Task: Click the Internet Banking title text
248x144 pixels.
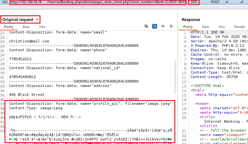Action: [226, 121]
